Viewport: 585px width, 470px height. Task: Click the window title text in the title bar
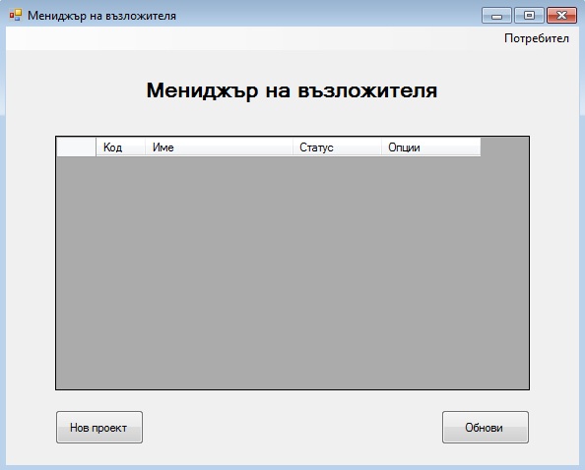click(101, 16)
